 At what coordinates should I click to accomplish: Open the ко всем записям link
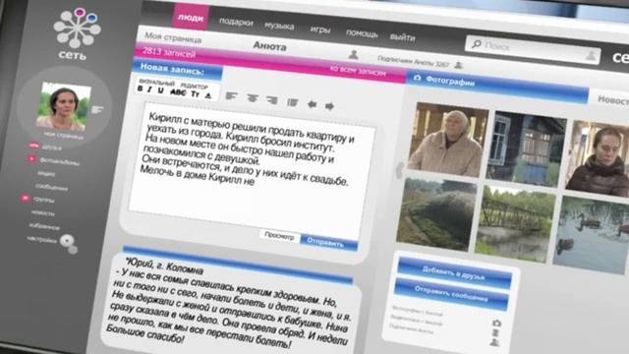click(358, 71)
